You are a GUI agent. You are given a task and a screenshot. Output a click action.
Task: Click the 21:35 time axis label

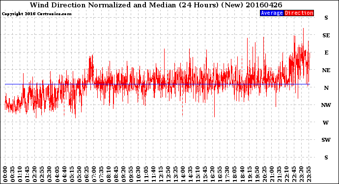pyautogui.click(x=279, y=174)
